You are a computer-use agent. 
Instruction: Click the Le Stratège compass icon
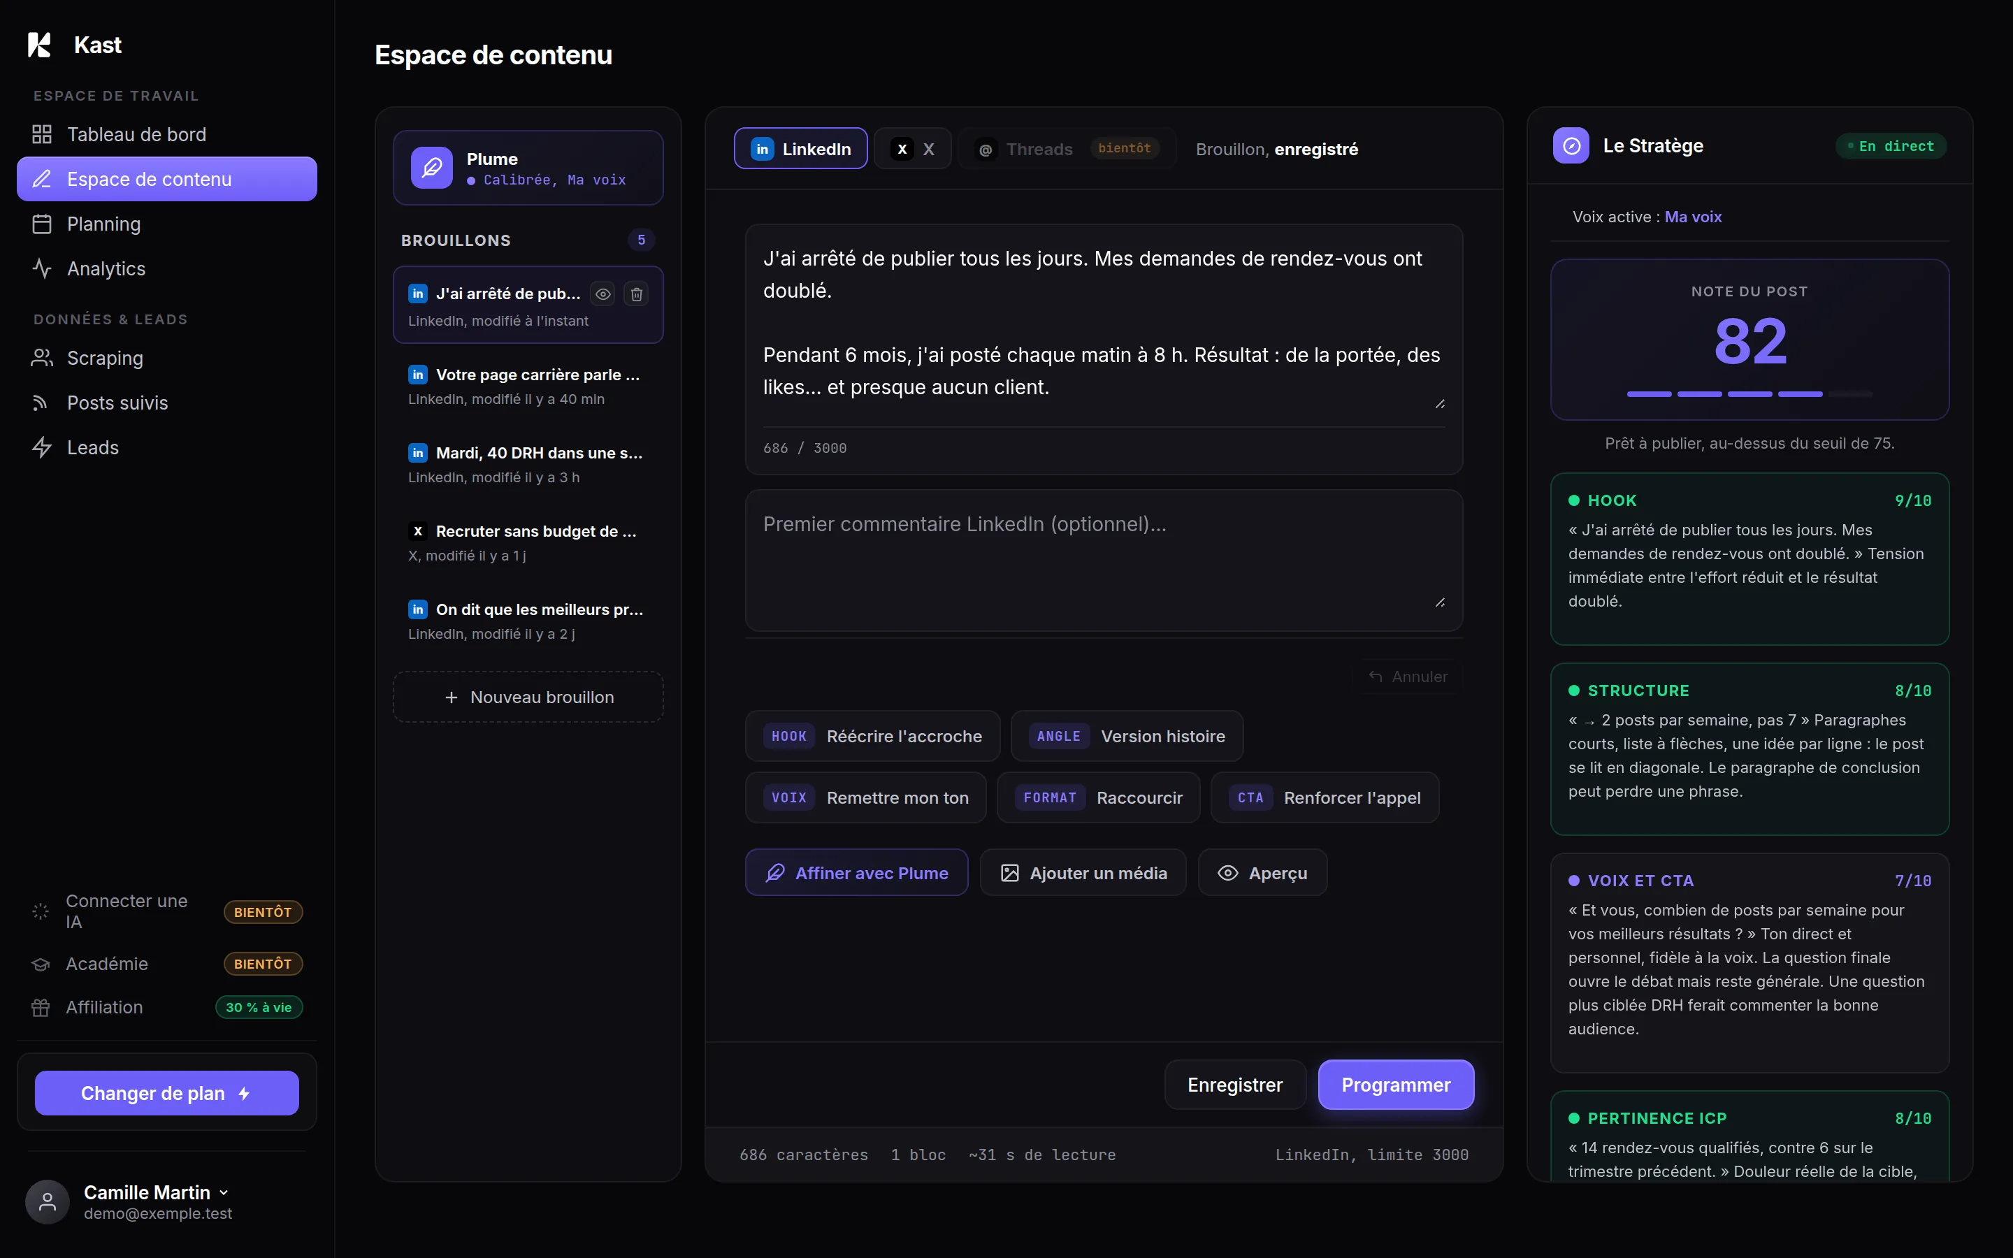(1571, 145)
